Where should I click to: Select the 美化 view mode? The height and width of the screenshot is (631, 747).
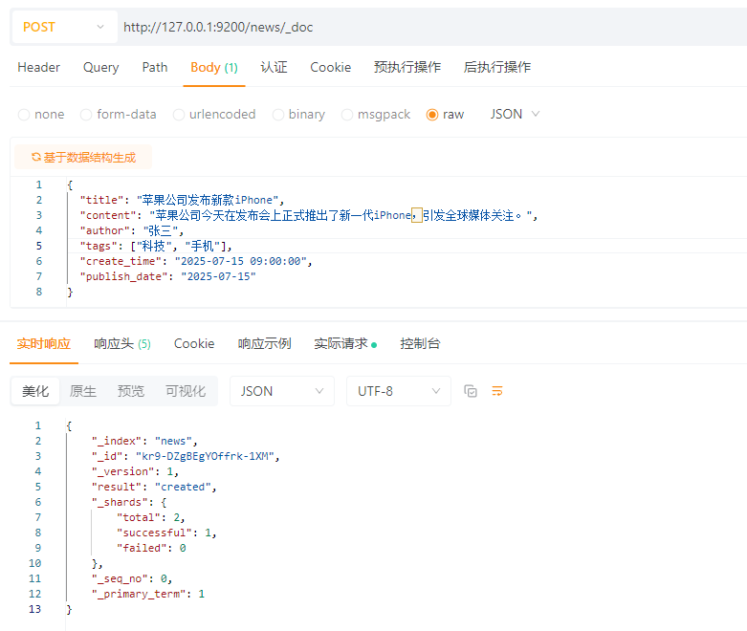[35, 391]
